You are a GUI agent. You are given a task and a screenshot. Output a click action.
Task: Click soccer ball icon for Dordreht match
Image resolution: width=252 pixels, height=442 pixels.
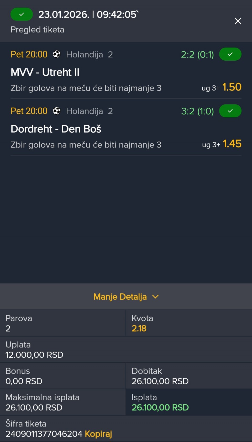[x=57, y=111]
